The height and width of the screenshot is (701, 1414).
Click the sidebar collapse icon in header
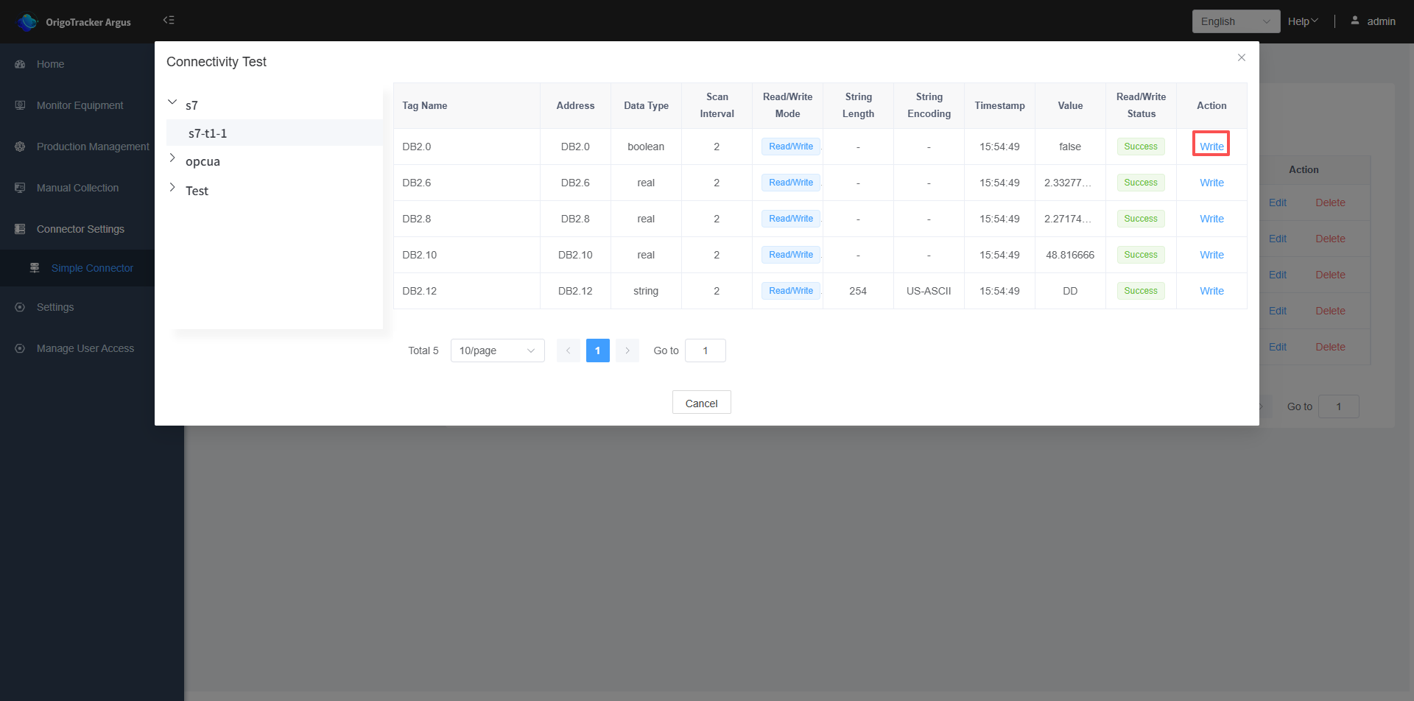[169, 21]
